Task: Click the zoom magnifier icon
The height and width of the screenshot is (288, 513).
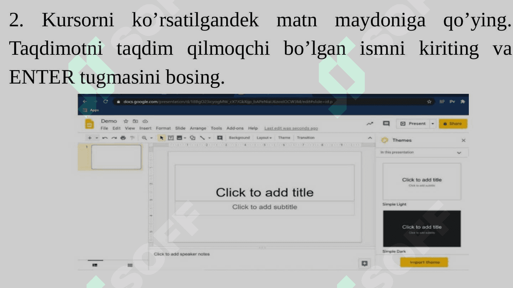Action: [x=144, y=138]
